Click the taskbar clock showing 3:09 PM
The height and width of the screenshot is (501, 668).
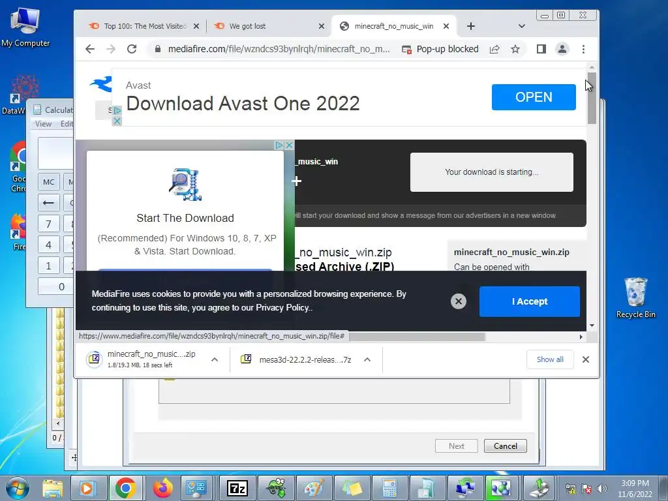[x=635, y=489]
